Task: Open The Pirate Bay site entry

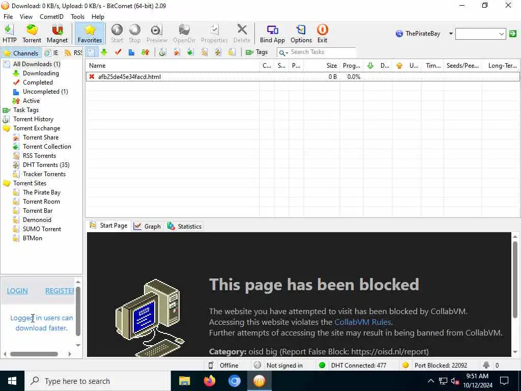Action: [x=42, y=192]
